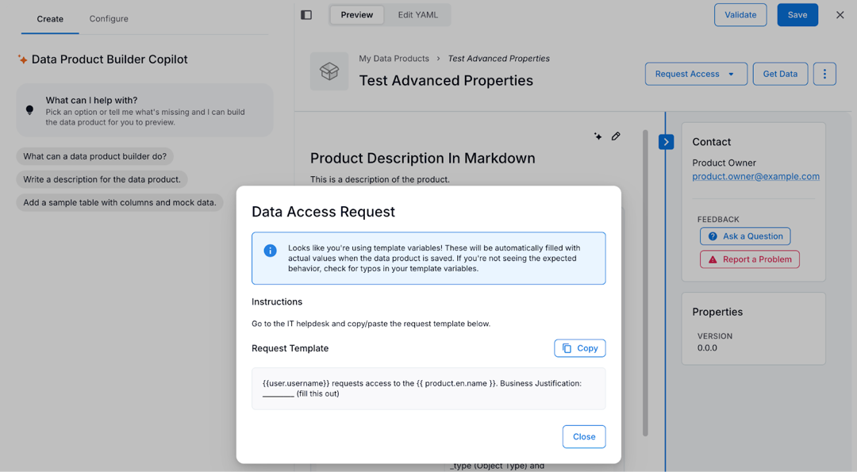Screen dimensions: 857x472
Task: Select the 'Write a description' suggestion chip
Action: click(101, 179)
